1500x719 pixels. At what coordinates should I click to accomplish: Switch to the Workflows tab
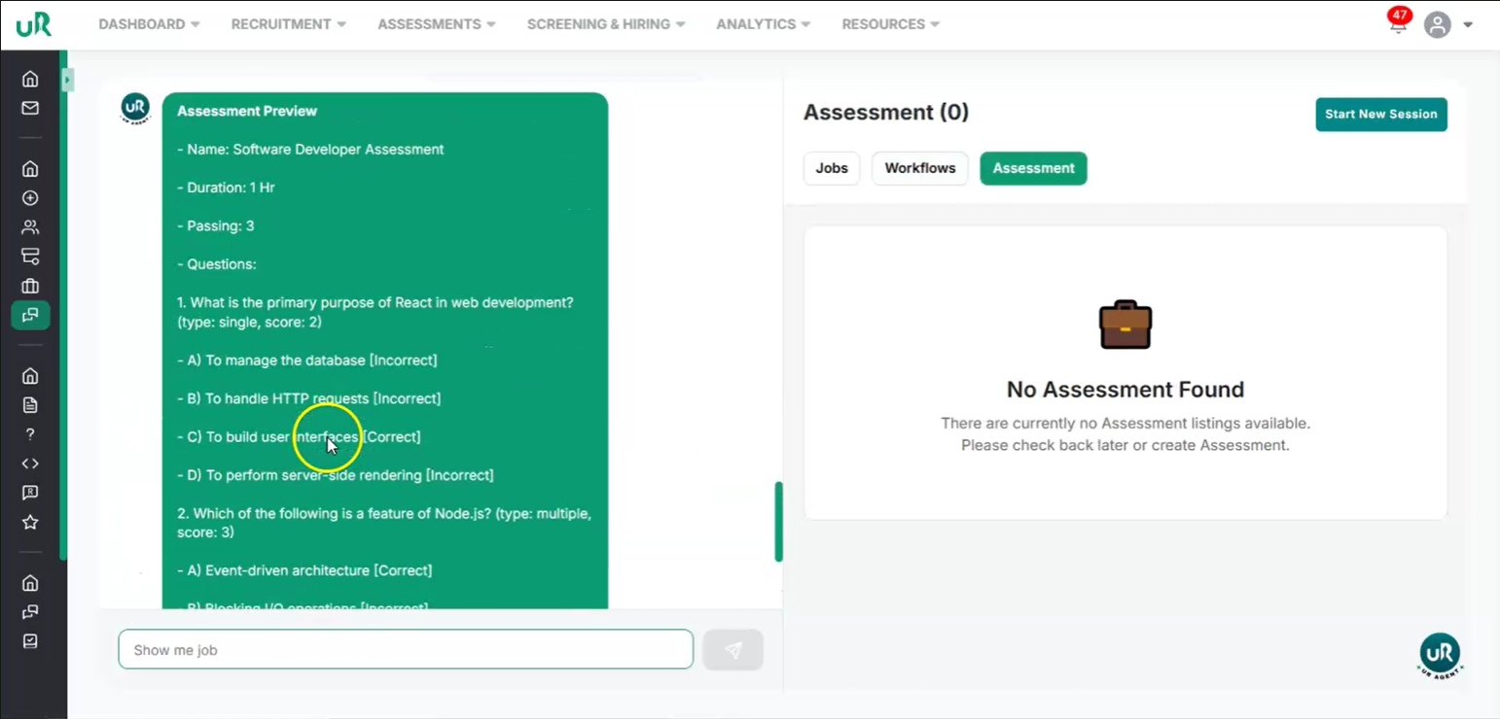[919, 168]
